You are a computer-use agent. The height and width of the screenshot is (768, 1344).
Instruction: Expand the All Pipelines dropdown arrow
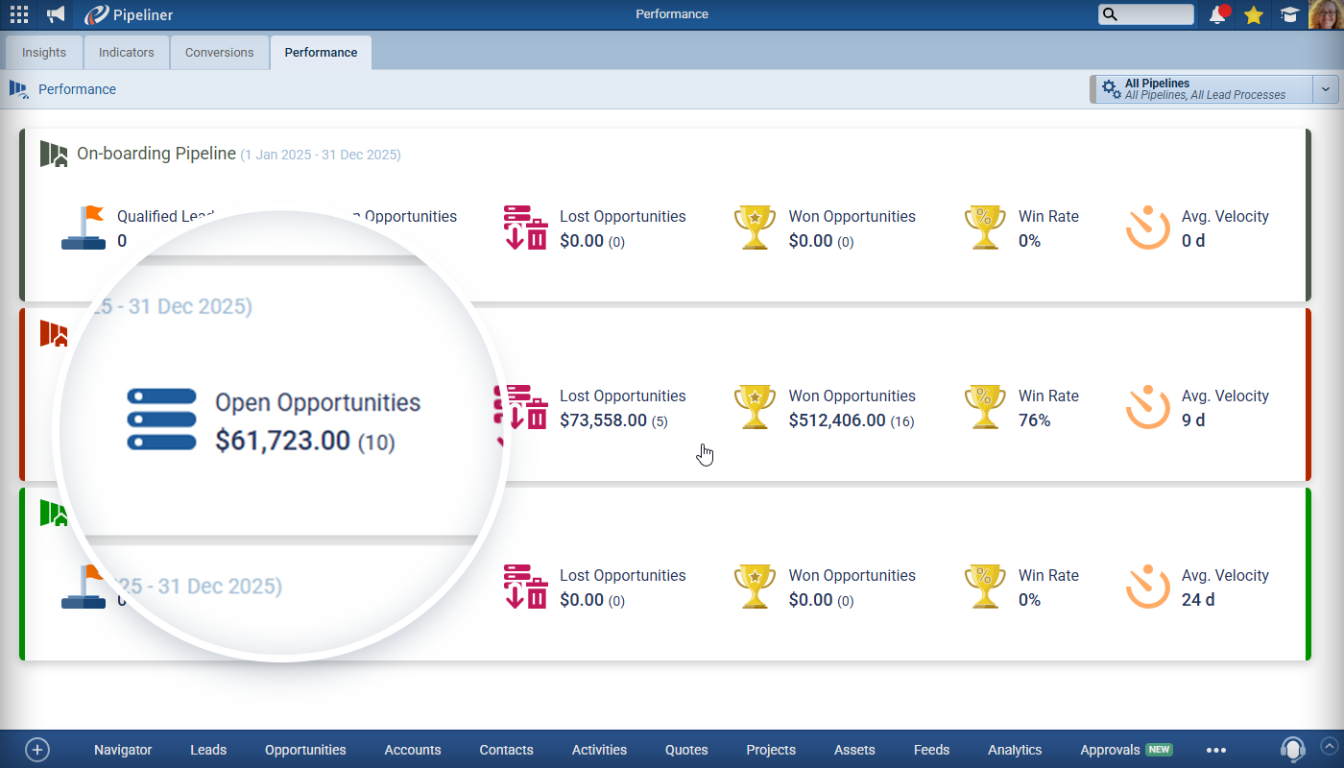coord(1326,89)
